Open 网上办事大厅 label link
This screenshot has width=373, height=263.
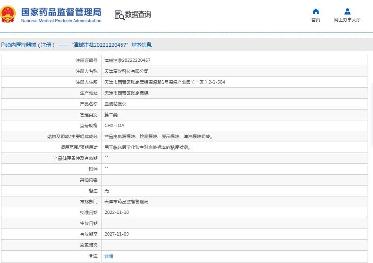click(x=348, y=20)
